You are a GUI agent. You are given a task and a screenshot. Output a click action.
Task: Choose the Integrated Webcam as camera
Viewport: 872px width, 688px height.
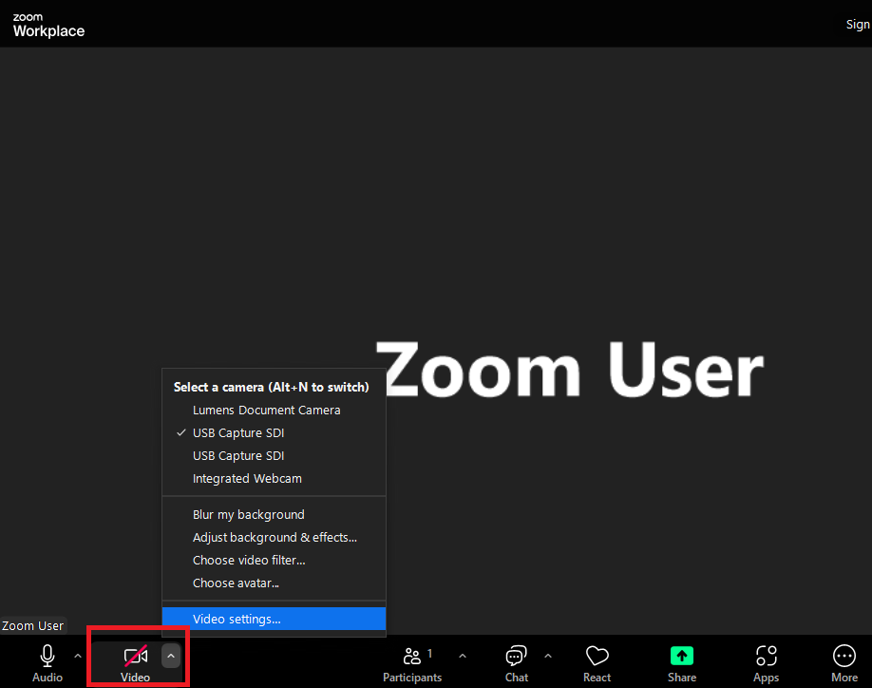tap(247, 479)
